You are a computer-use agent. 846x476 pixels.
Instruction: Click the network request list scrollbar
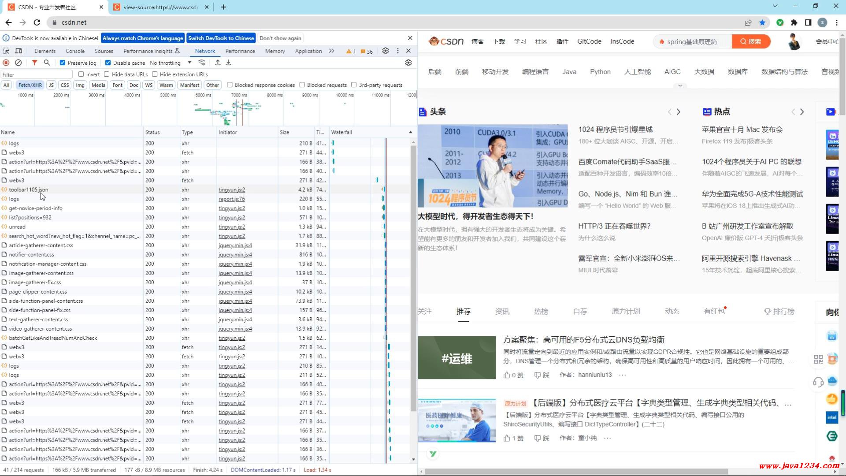coord(413,278)
